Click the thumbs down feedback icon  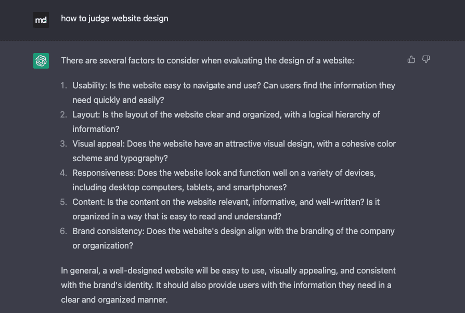point(426,60)
